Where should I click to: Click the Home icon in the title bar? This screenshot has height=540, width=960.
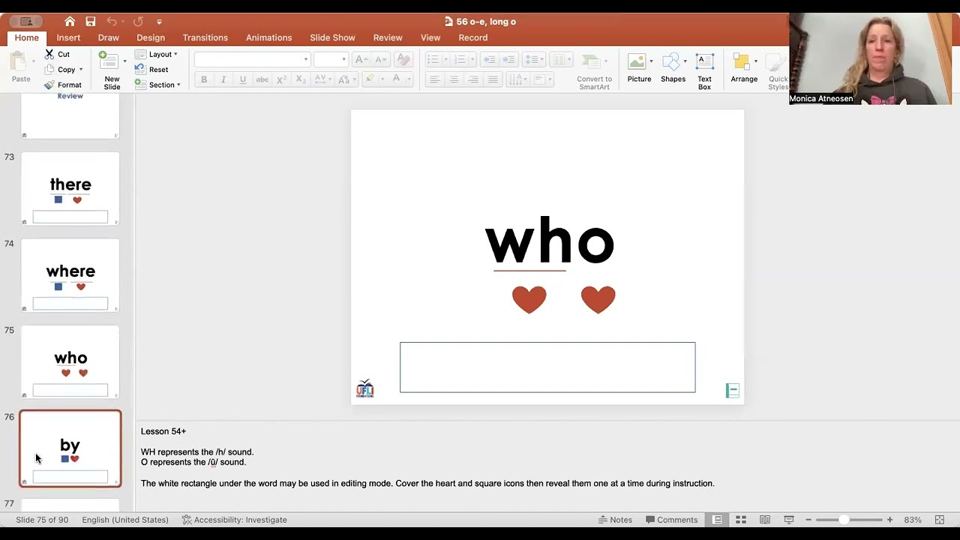click(x=70, y=22)
